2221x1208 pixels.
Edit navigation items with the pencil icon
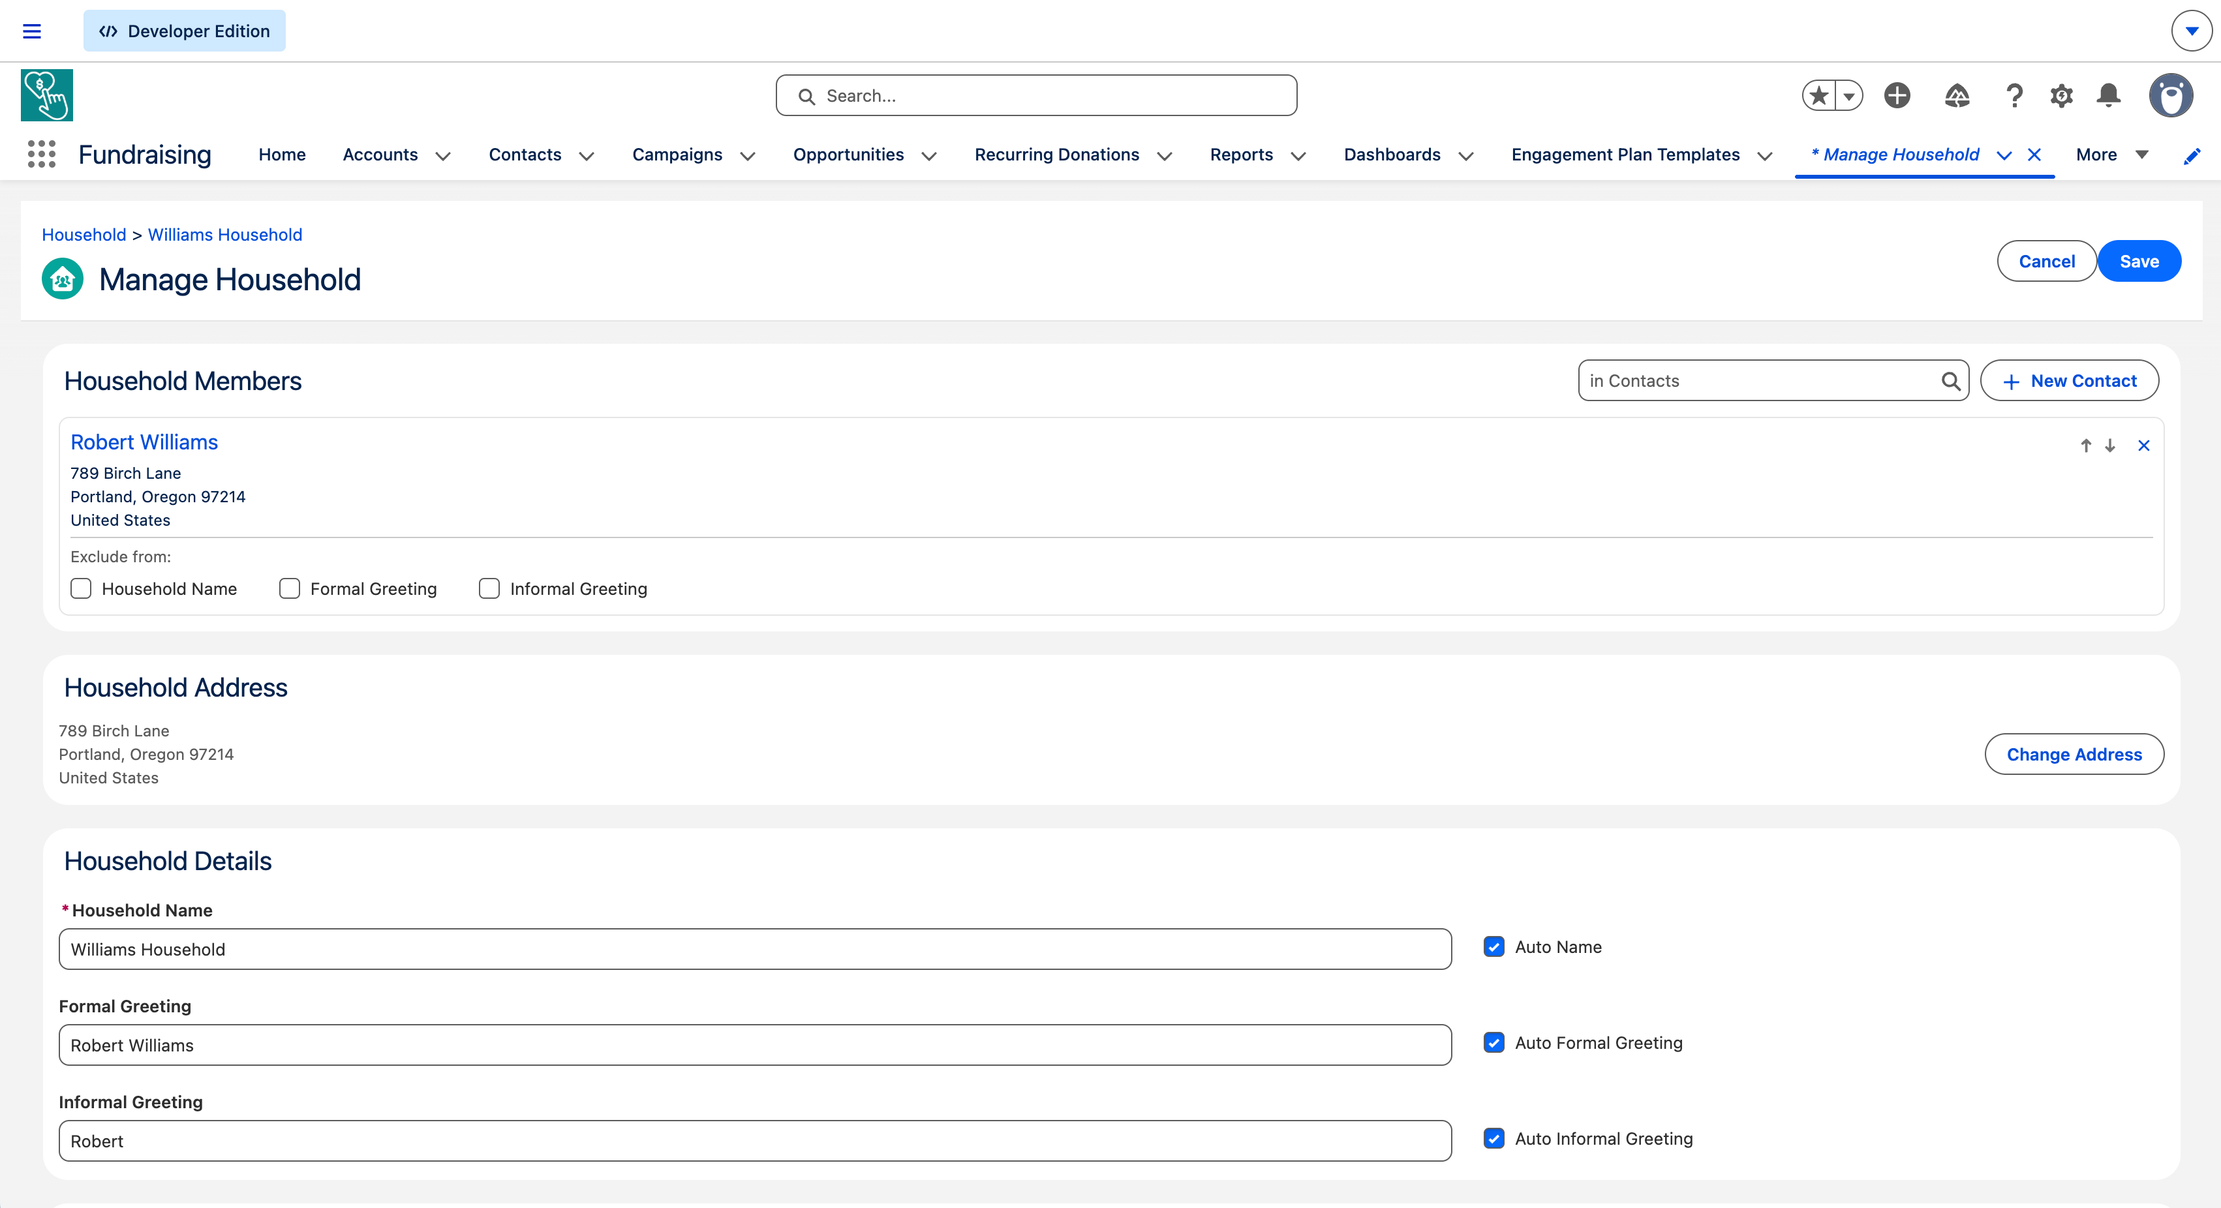tap(2192, 157)
